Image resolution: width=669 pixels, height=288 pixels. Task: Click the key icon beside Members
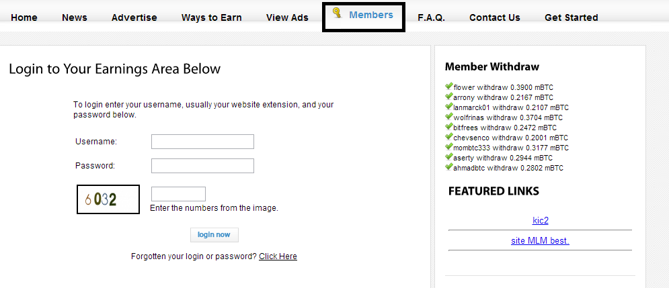tap(338, 13)
